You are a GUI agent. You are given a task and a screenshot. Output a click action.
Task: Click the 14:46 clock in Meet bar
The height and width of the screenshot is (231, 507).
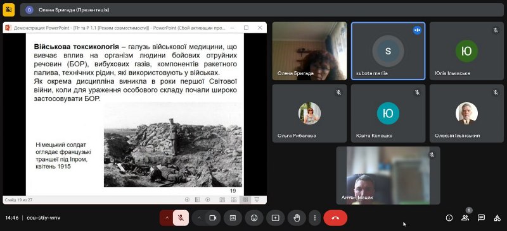tap(12, 218)
